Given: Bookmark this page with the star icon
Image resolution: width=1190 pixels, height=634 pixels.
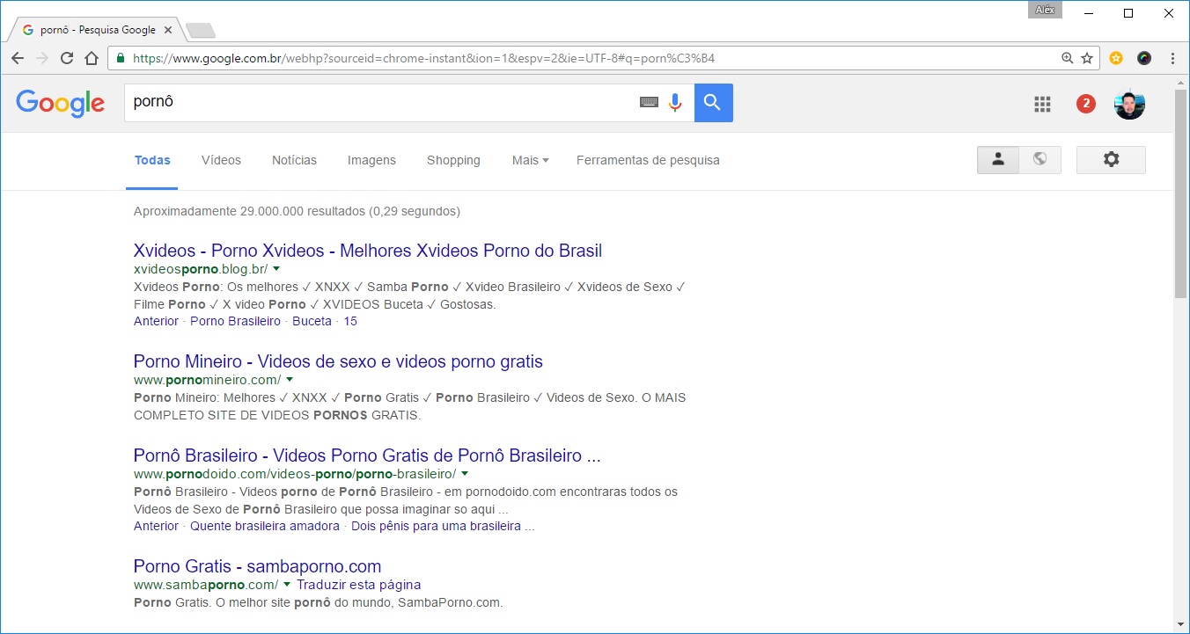Looking at the screenshot, I should (1087, 58).
